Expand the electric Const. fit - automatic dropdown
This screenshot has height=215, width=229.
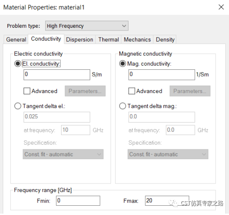tap(63, 154)
